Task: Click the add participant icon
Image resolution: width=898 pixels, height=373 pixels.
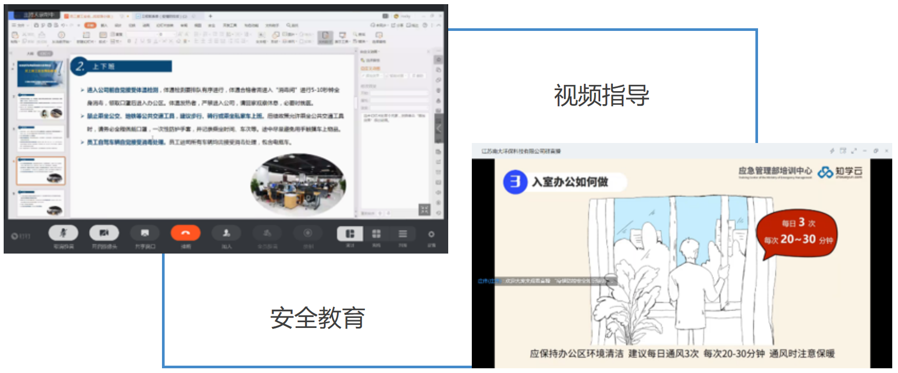Action: click(226, 233)
